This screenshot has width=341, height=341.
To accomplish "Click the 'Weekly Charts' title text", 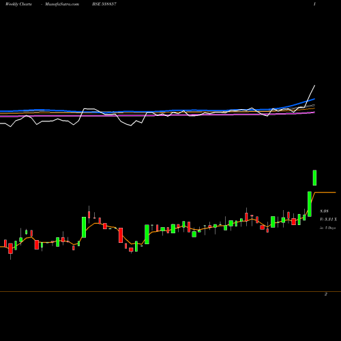I will point(18,4).
